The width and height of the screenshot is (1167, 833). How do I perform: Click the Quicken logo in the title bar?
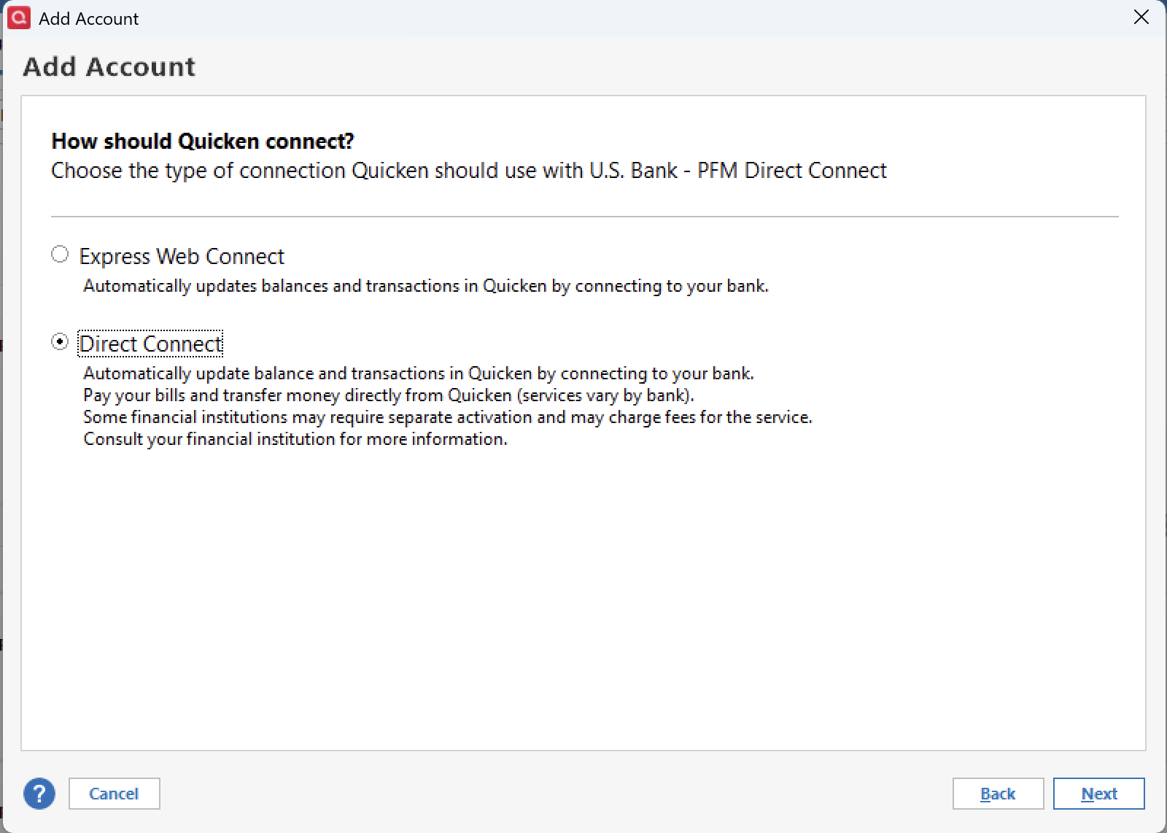[x=18, y=17]
